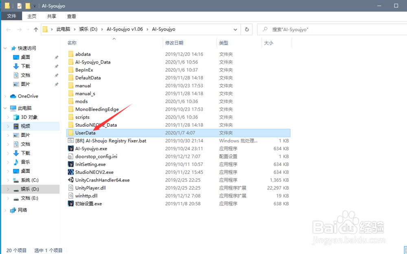The width and height of the screenshot is (407, 254).
Task: Open 音乐 in the navigation pane
Action: click(x=25, y=162)
